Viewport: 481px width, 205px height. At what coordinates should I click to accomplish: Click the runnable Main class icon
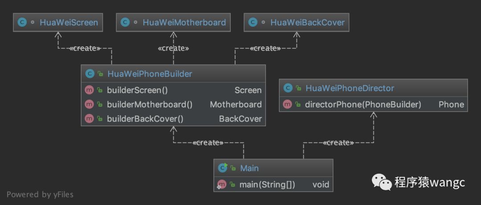click(222, 168)
